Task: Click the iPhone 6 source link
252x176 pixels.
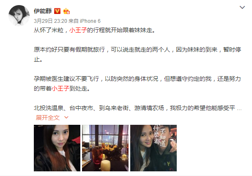Action: coord(90,21)
